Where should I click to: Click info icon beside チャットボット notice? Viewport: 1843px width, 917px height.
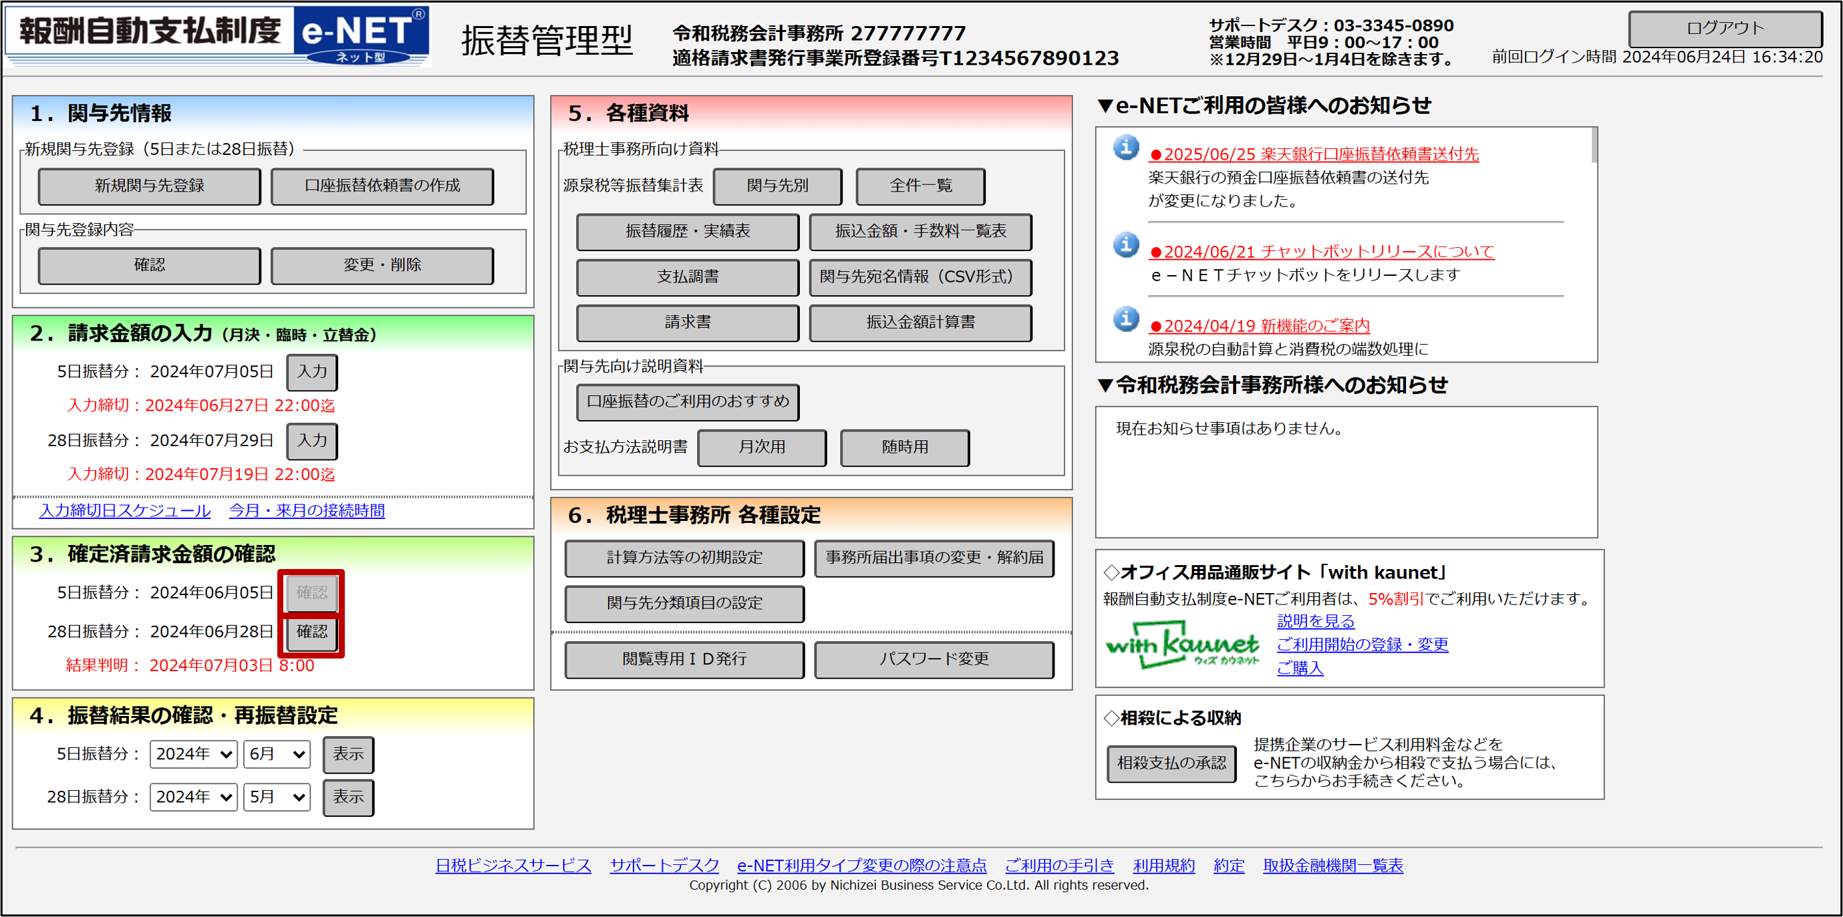pyautogui.click(x=1125, y=244)
